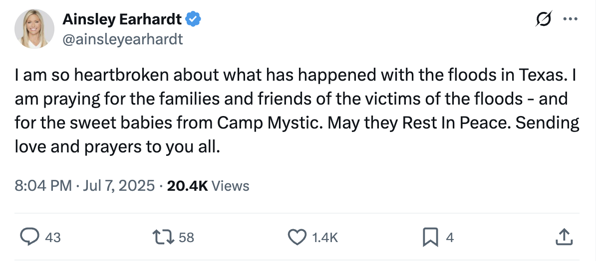Viewport: 596px width, 261px height.
Task: Click the 1.4K likes count
Action: tap(324, 238)
